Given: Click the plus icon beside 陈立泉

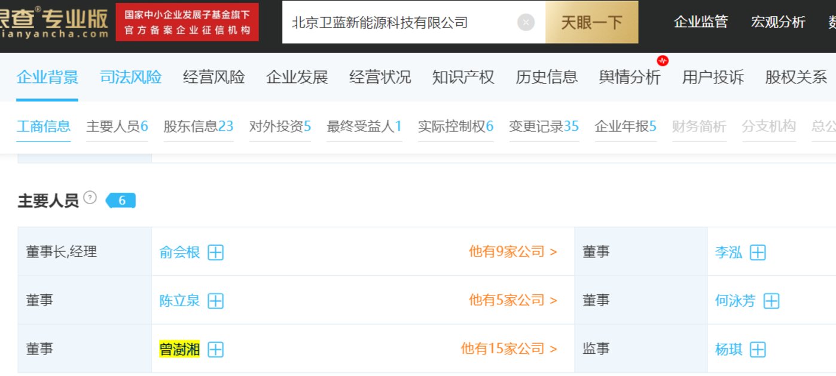Looking at the screenshot, I should click(x=215, y=301).
